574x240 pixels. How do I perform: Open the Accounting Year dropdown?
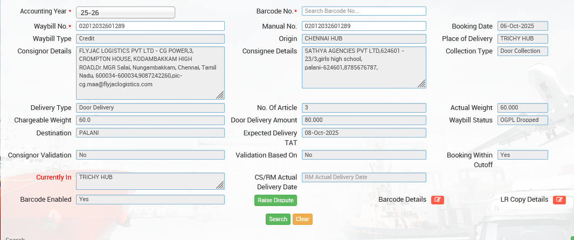[126, 12]
